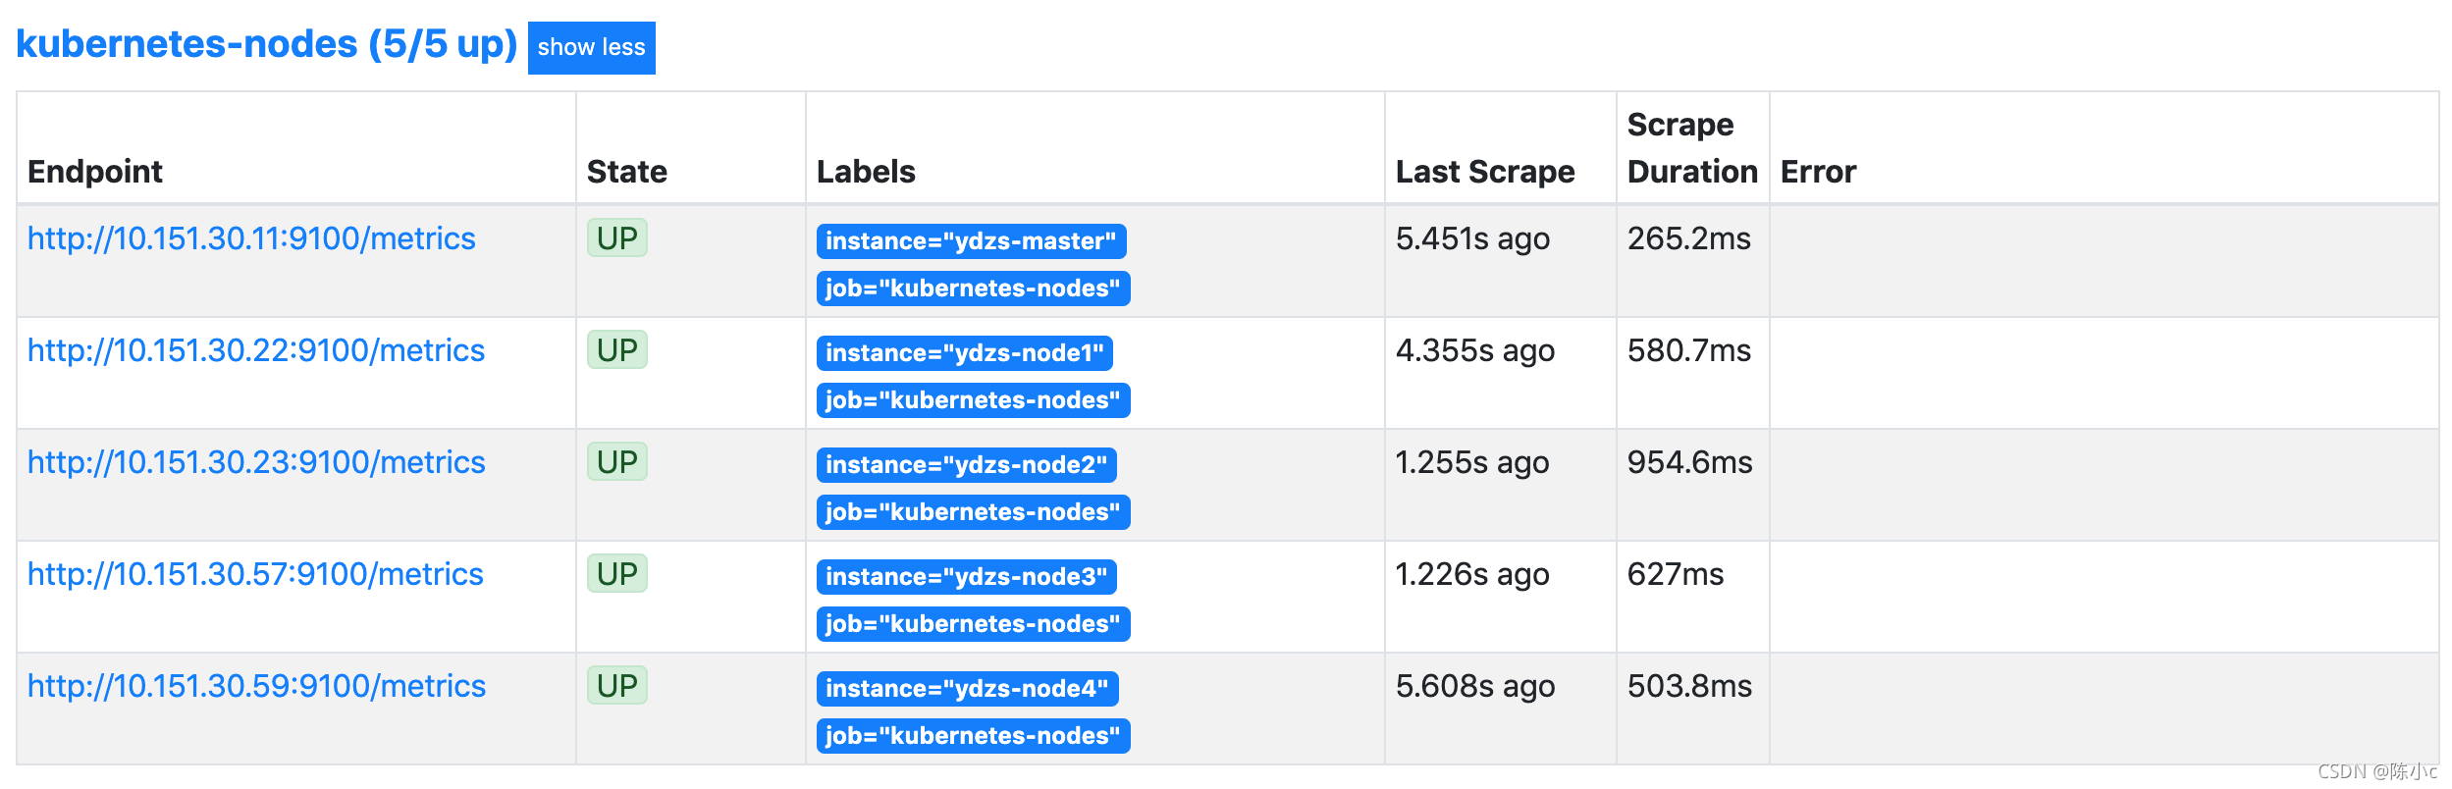Click the UP state badge for ydzs-master
Image resolution: width=2452 pixels, height=789 pixels.
click(x=616, y=237)
